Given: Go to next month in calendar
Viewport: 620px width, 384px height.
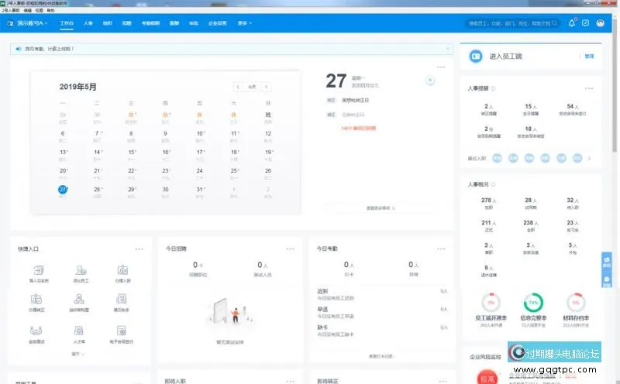Looking at the screenshot, I should click(x=266, y=87).
